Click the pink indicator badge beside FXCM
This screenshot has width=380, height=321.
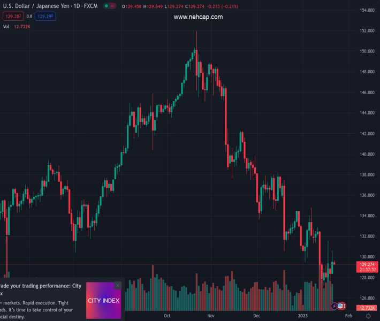tap(113, 6)
